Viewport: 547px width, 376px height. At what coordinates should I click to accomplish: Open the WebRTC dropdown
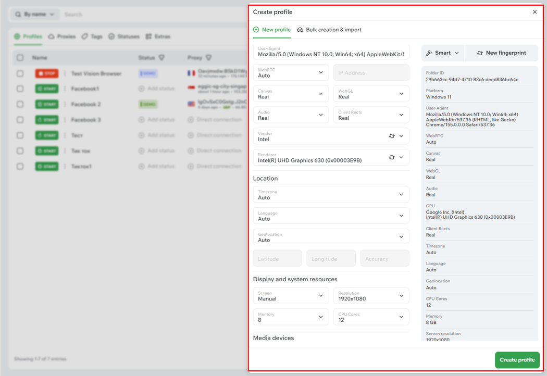[x=291, y=72]
